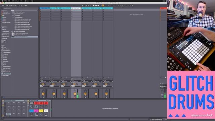
Task: Open the MIDI From dropdown on first track
Action: pos(45,80)
